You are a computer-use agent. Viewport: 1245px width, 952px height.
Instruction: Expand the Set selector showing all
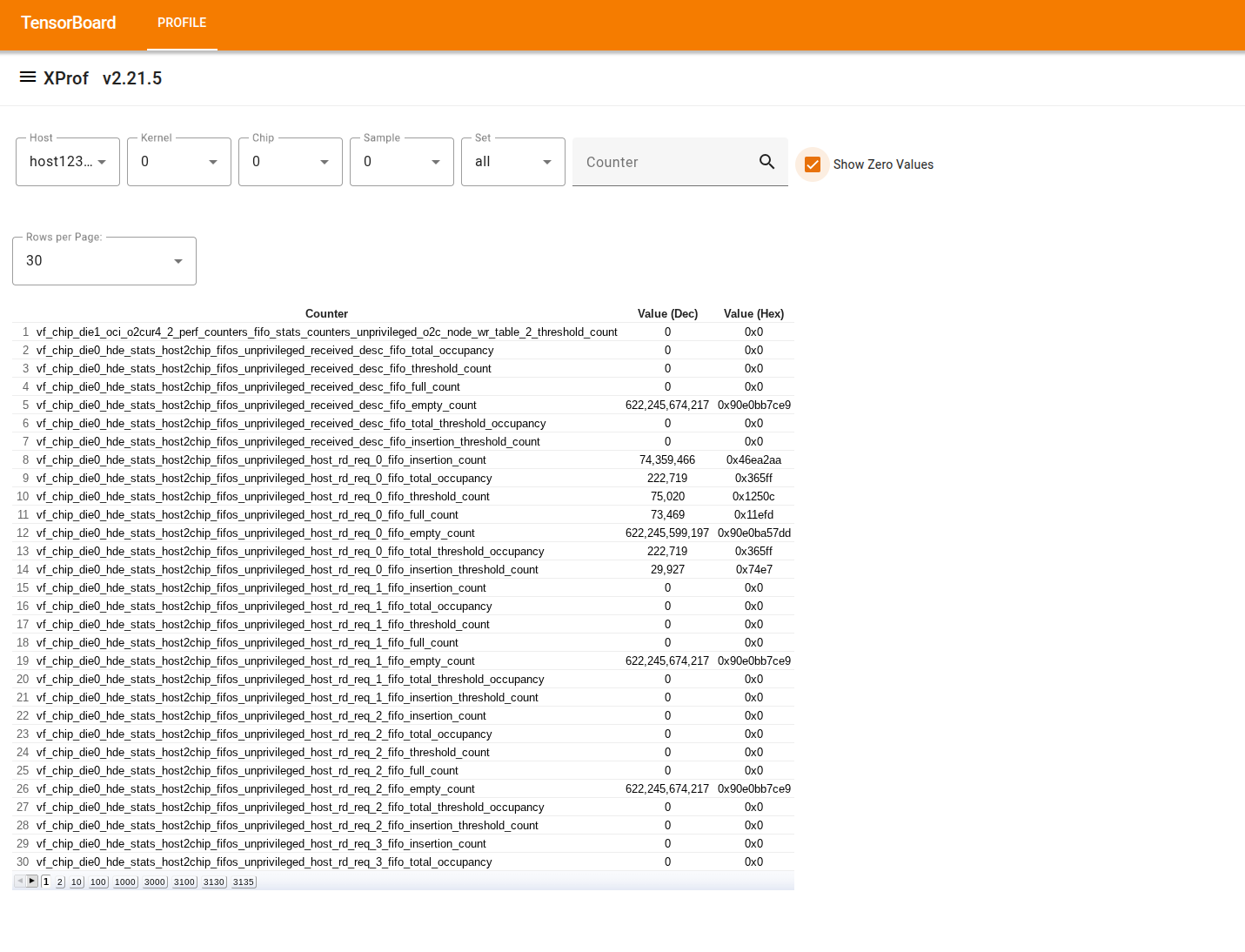click(x=547, y=162)
